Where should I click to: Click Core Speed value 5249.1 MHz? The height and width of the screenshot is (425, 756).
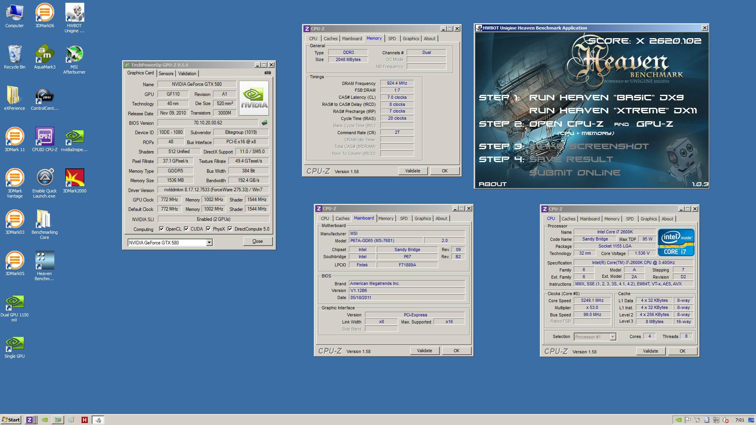tap(592, 301)
